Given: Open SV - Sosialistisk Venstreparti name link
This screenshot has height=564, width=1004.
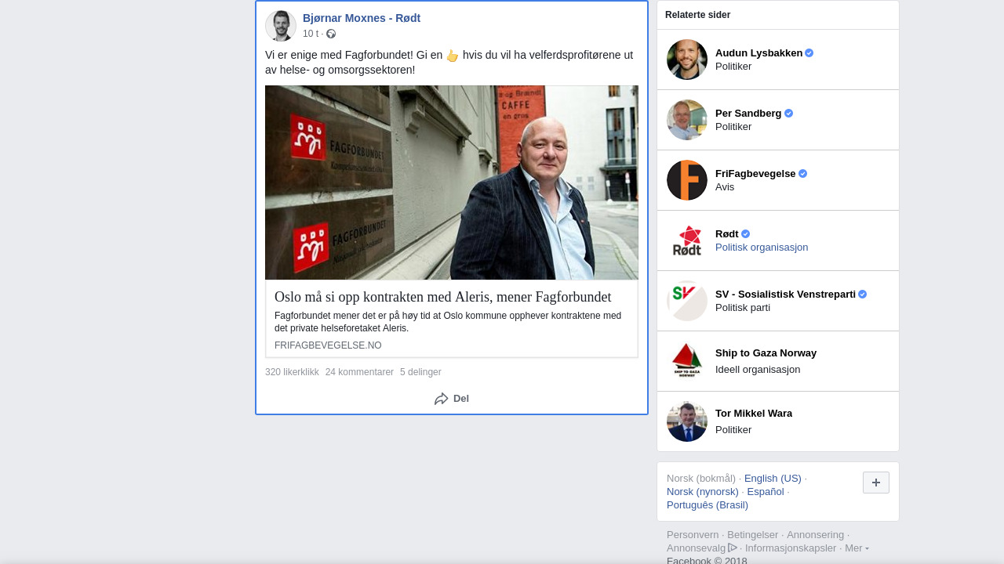Looking at the screenshot, I should (785, 295).
